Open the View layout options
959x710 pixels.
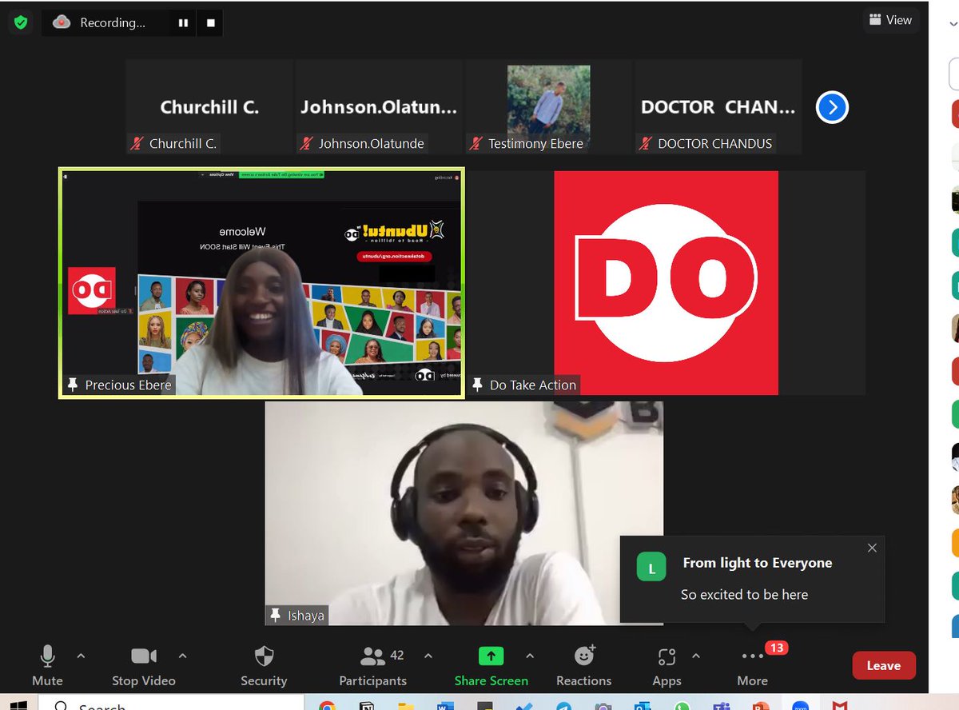point(890,20)
